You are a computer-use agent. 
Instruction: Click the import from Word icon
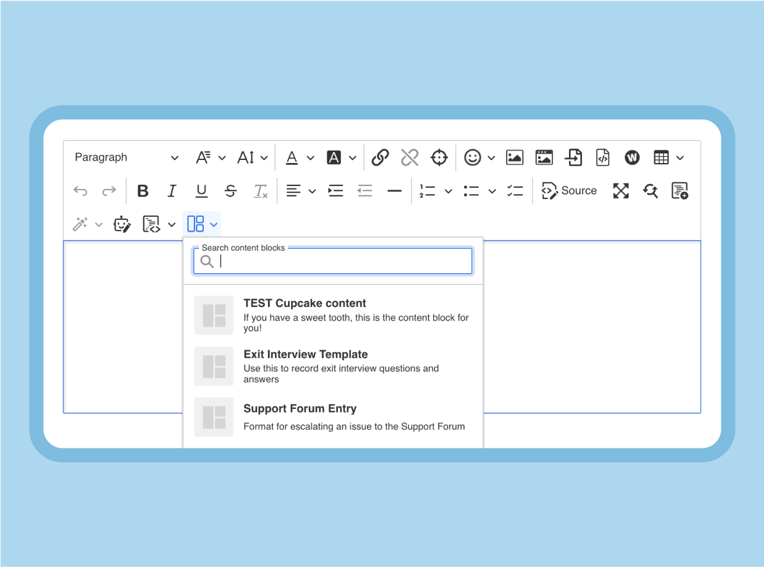coord(632,158)
